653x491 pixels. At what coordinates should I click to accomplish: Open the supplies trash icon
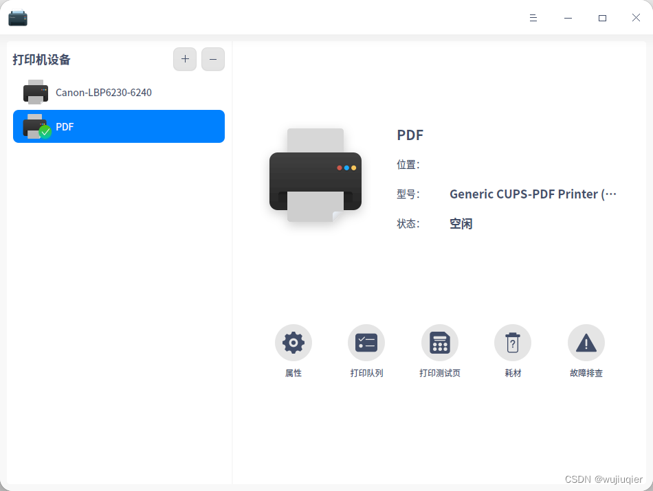coord(513,343)
